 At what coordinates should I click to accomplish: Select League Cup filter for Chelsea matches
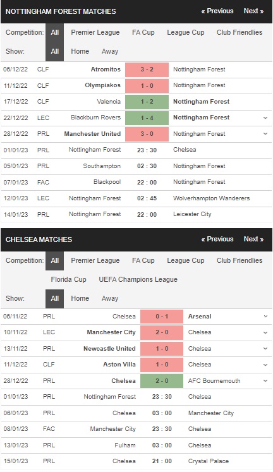coord(186,261)
